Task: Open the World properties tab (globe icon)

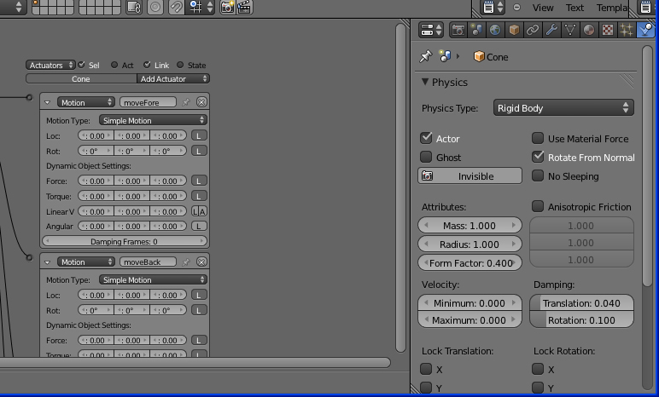Action: pos(495,30)
